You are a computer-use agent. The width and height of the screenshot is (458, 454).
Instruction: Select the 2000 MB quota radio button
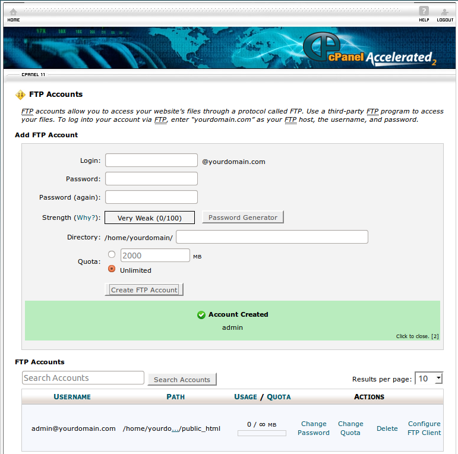point(112,254)
